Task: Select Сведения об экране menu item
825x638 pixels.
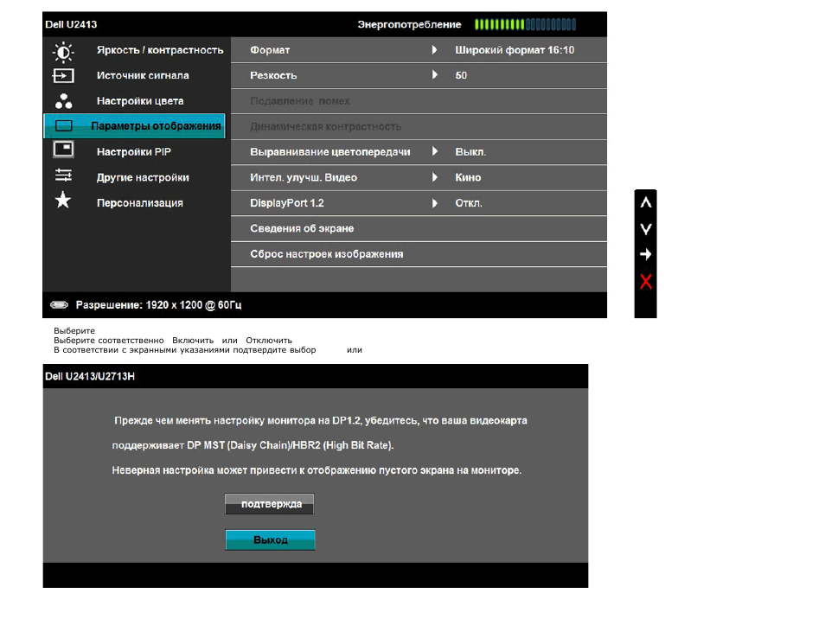Action: pyautogui.click(x=302, y=229)
